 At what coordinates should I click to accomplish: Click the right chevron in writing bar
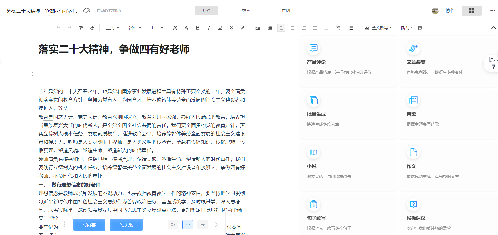click(x=216, y=225)
